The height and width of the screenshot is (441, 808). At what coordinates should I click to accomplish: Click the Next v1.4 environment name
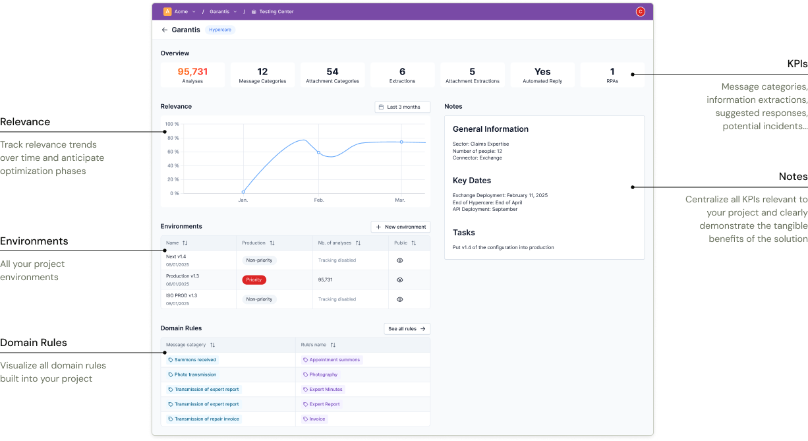176,256
